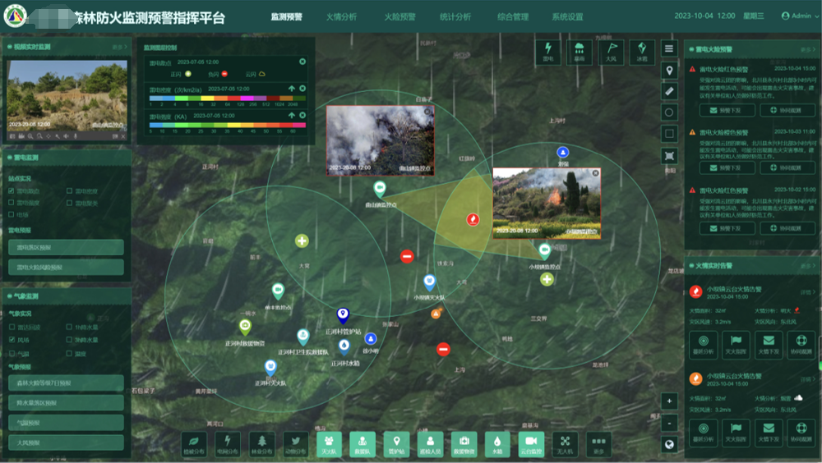Enable the 雷电密度 checkbox
The height and width of the screenshot is (463, 822).
69,191
